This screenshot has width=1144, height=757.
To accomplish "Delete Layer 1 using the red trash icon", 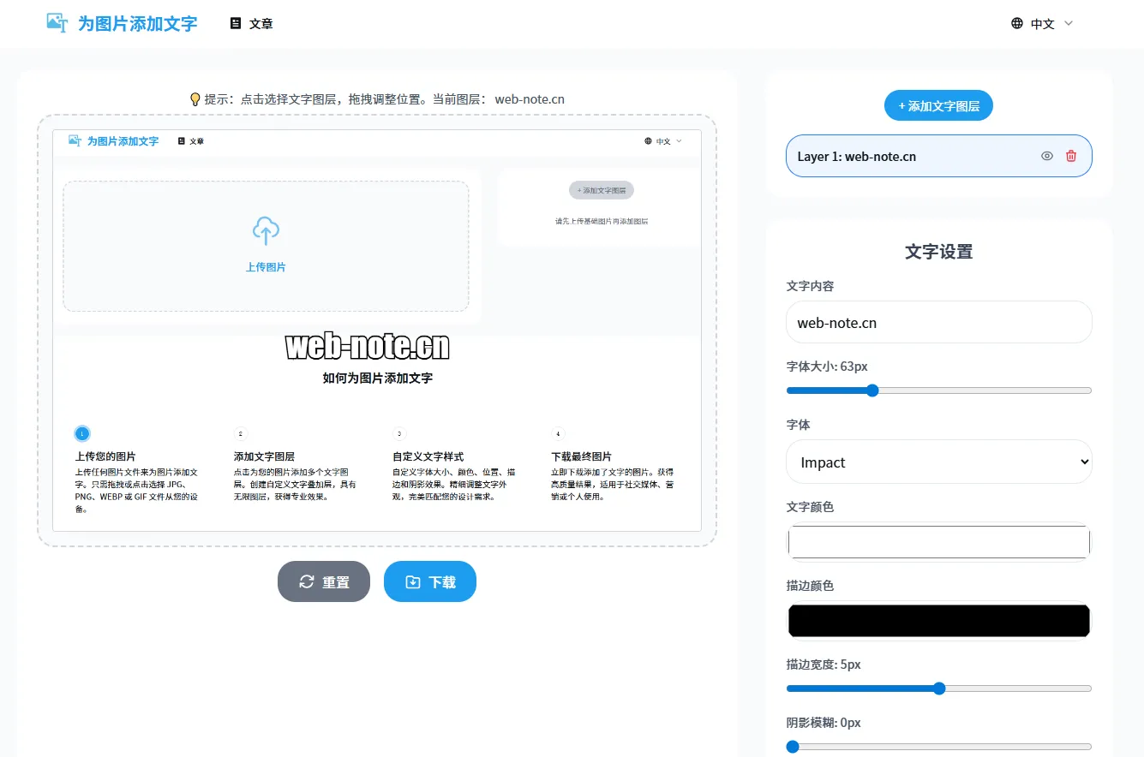I will tap(1071, 156).
